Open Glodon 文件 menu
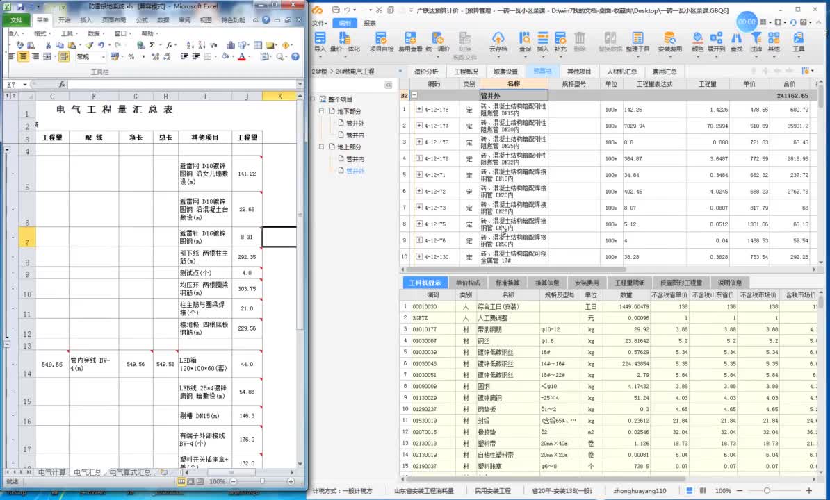This screenshot has height=500, width=830. 319,23
